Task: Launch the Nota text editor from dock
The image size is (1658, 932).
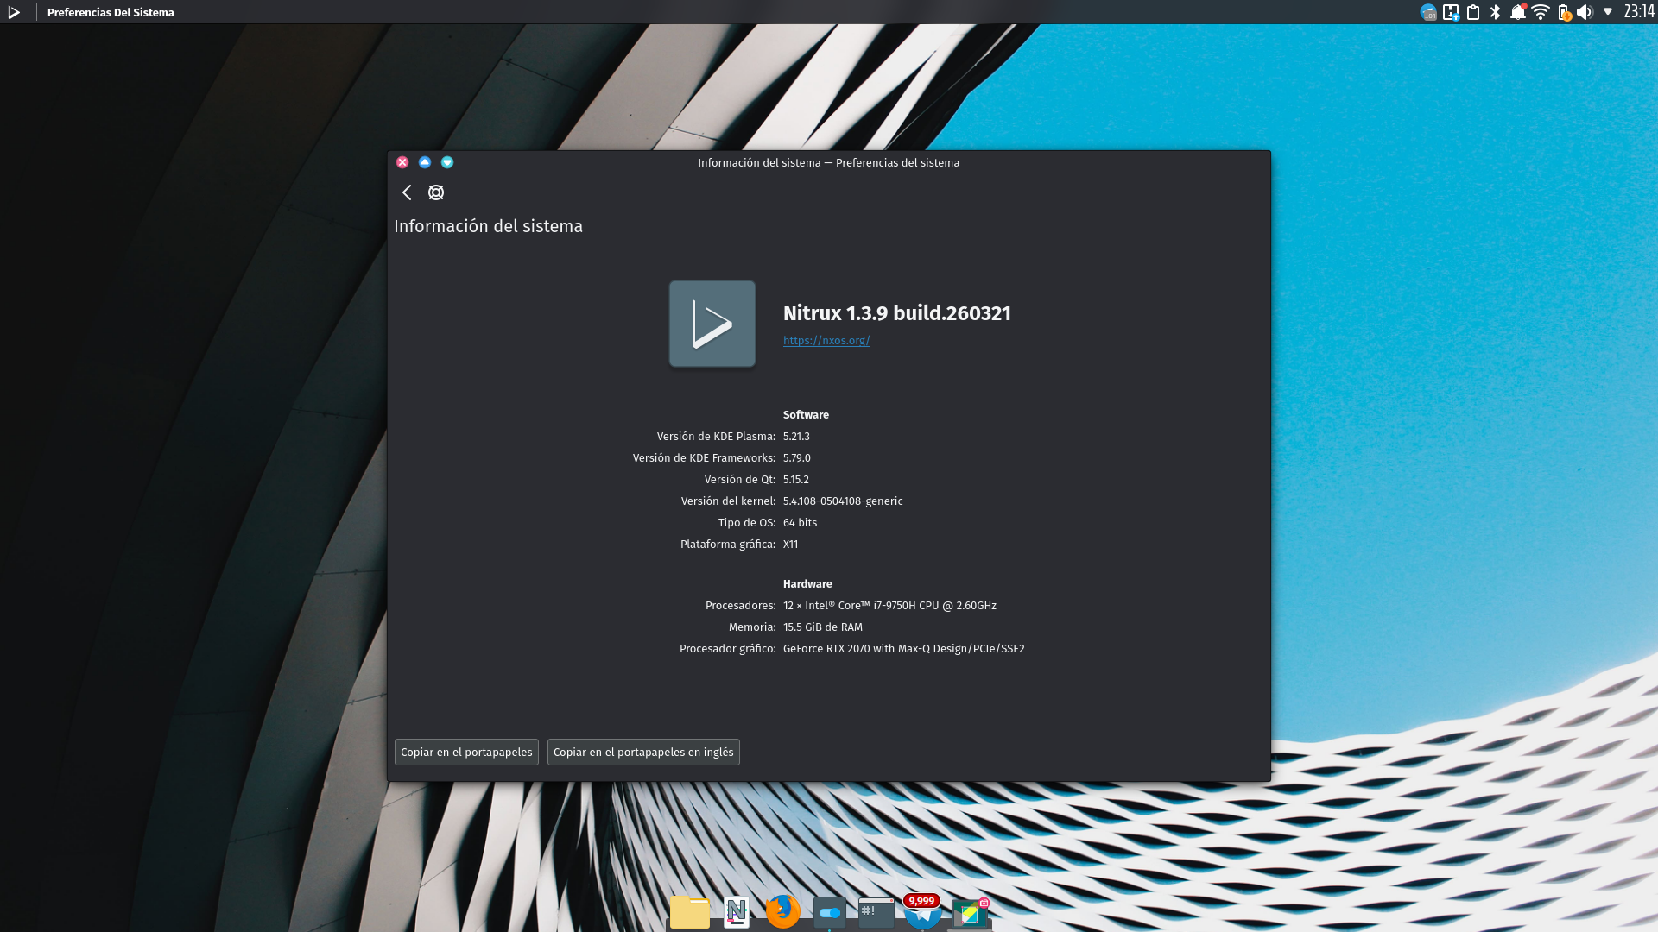Action: pyautogui.click(x=737, y=911)
